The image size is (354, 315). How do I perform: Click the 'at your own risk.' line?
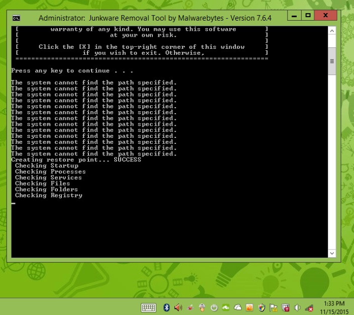[x=143, y=35]
